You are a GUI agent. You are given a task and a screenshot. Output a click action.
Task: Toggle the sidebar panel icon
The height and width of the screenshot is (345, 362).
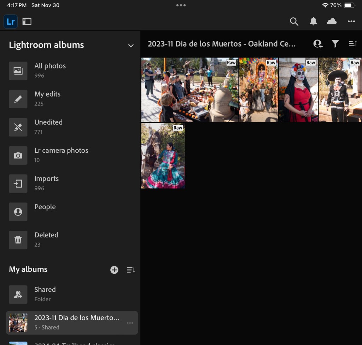pyautogui.click(x=27, y=22)
